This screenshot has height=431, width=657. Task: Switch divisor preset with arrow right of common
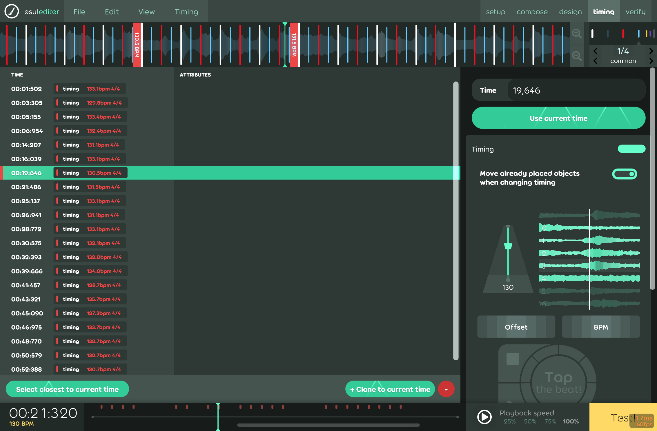click(x=651, y=61)
